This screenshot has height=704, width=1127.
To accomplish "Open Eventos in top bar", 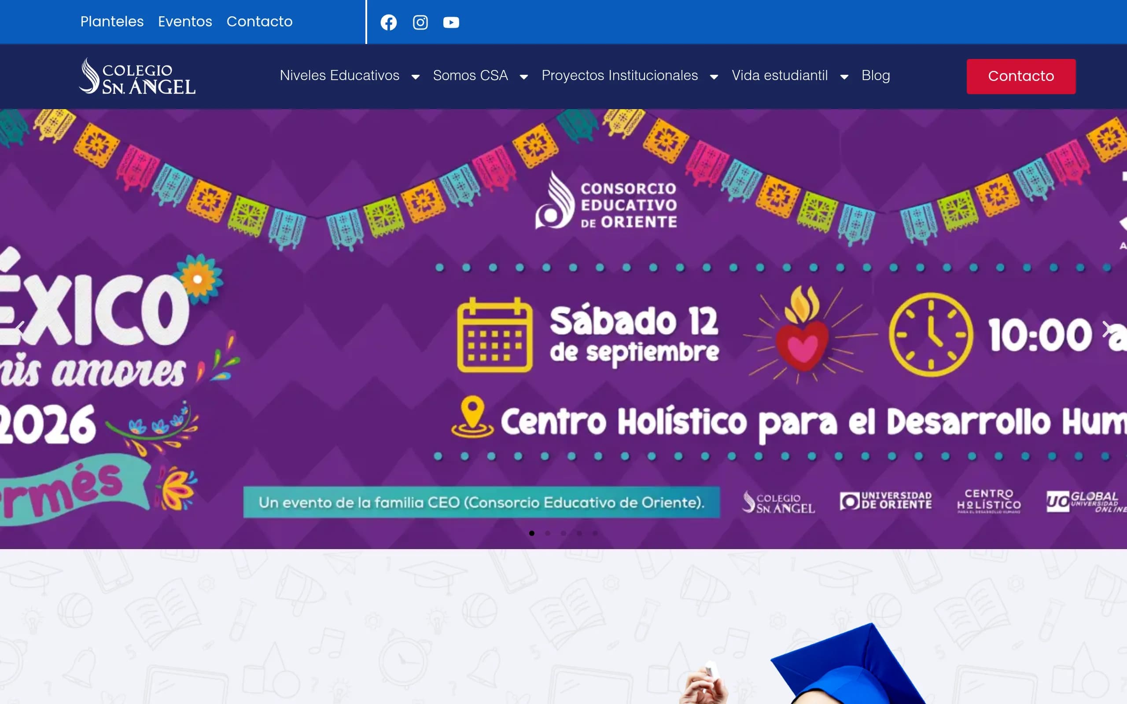I will coord(185,22).
